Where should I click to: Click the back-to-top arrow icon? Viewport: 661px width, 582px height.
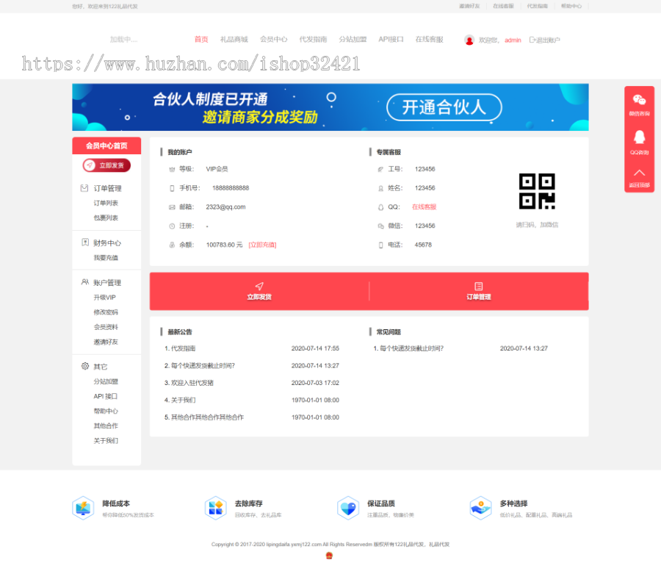[x=639, y=173]
